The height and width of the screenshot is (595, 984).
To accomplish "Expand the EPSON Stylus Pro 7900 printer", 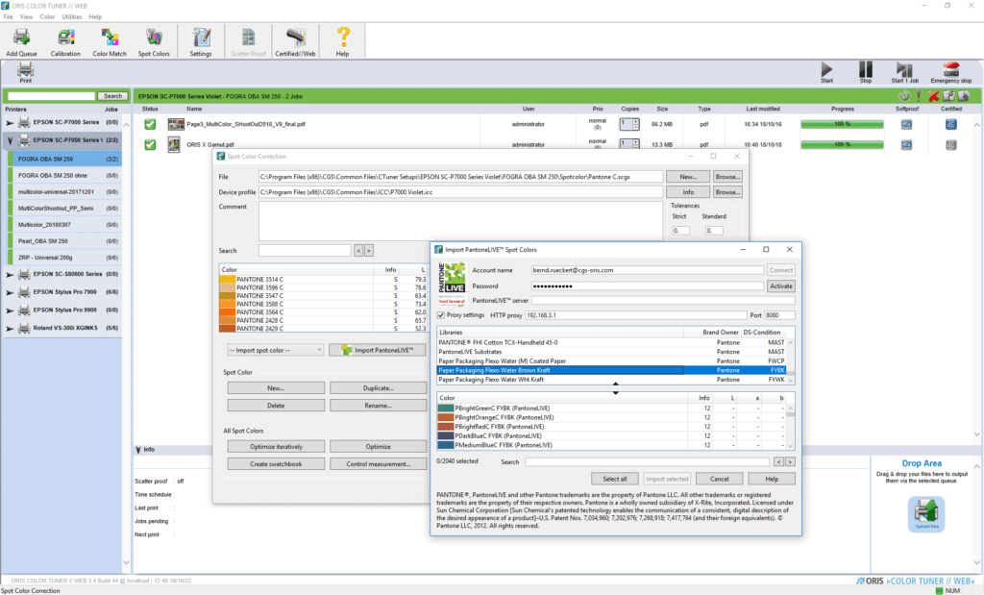I will [11, 292].
